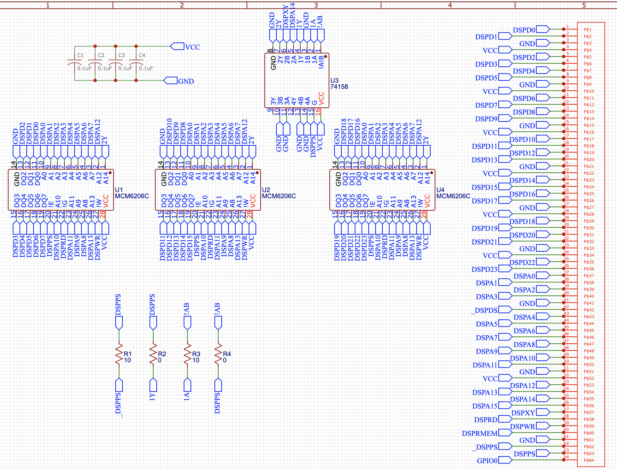617x469 pixels.
Task: Select the U4 MCM6206C component symbol
Action: [383, 190]
